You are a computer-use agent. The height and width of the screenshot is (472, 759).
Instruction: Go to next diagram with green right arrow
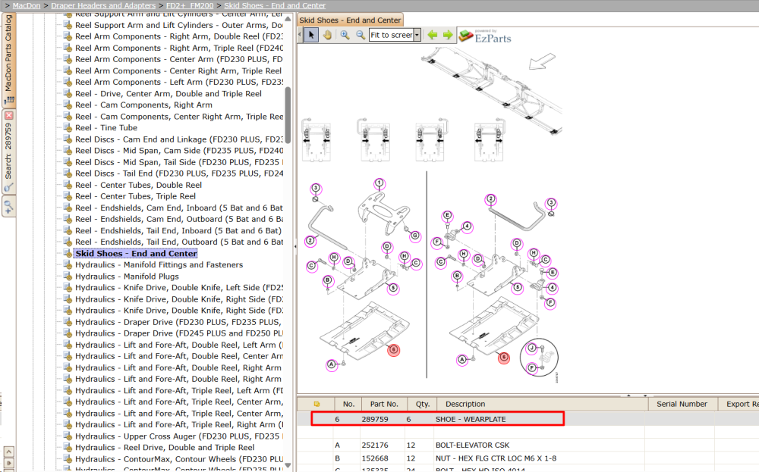448,35
